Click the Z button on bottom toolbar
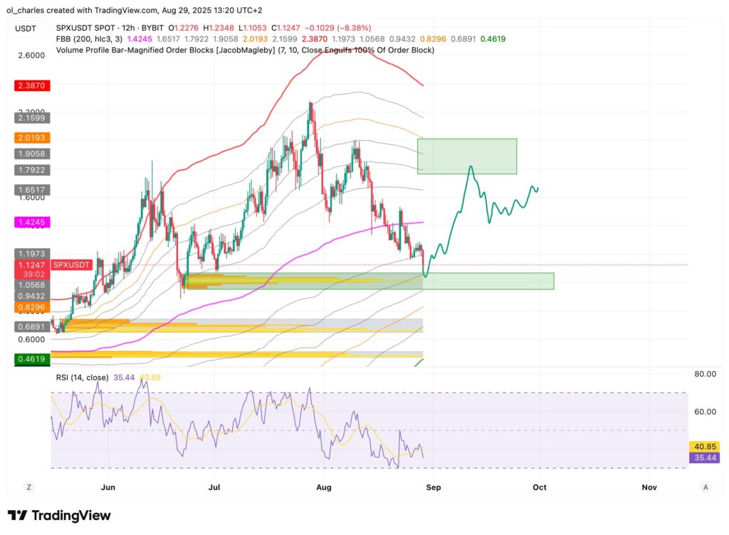This screenshot has width=729, height=535. coord(28,487)
